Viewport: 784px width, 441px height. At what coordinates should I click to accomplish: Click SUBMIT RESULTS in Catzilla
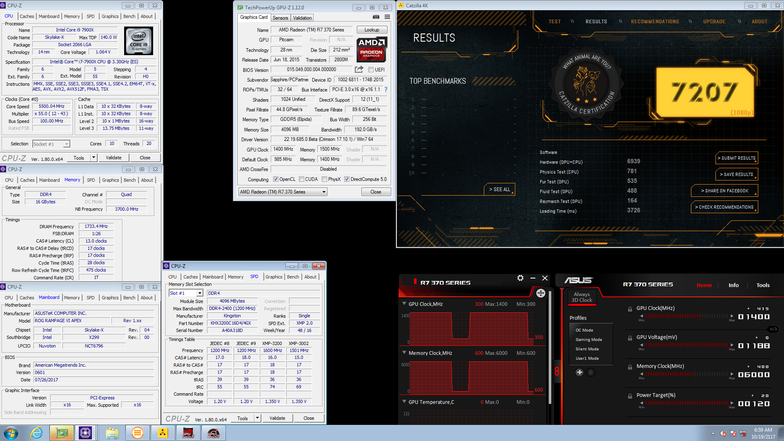[737, 158]
